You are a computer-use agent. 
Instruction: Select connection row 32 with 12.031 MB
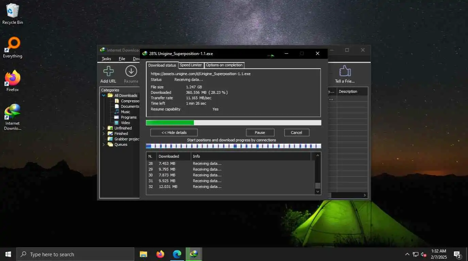(231, 187)
